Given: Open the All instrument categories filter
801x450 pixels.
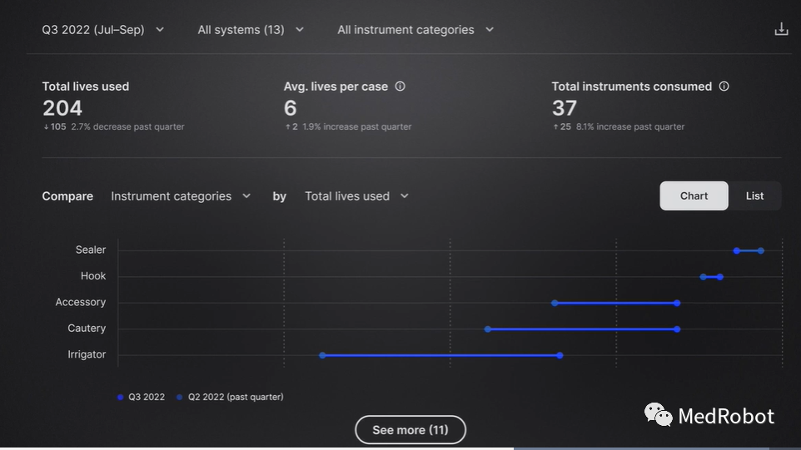Looking at the screenshot, I should point(415,30).
